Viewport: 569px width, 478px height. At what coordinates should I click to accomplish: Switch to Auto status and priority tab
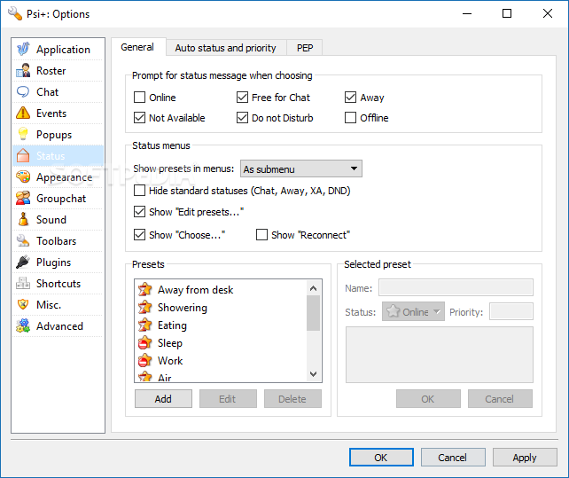[x=225, y=48]
